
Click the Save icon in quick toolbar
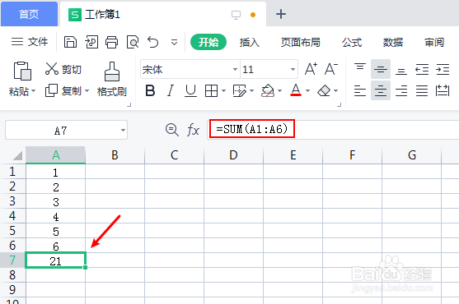70,42
